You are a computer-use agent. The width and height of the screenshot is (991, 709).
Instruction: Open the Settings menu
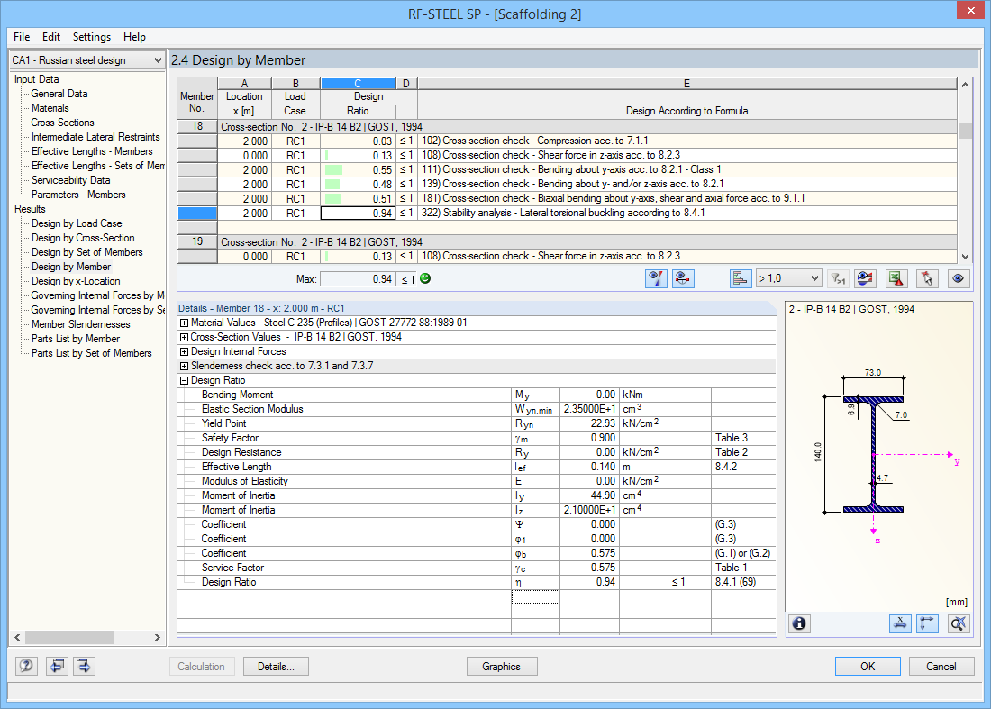click(90, 37)
